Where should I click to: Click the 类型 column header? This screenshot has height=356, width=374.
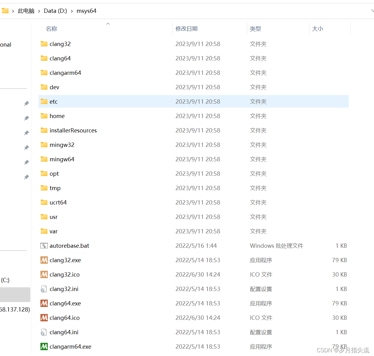(255, 29)
